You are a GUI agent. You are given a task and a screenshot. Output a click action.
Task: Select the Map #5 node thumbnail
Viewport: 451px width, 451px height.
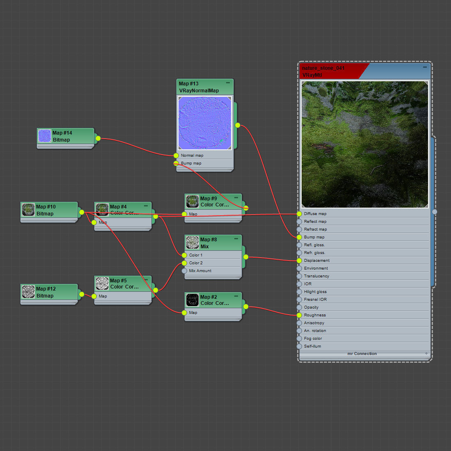click(x=102, y=284)
